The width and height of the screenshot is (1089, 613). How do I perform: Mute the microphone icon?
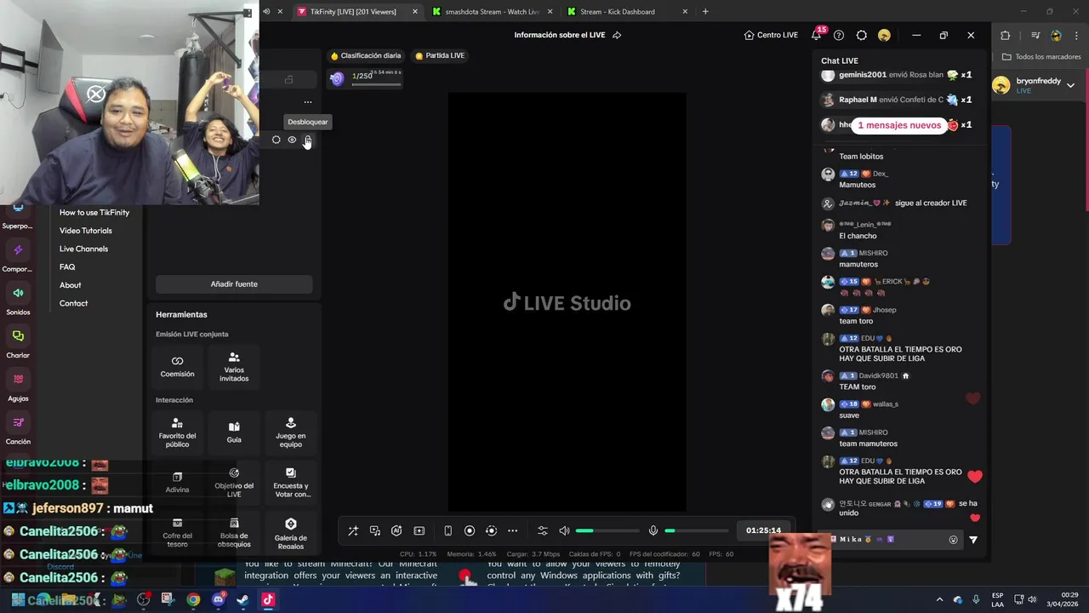(653, 530)
